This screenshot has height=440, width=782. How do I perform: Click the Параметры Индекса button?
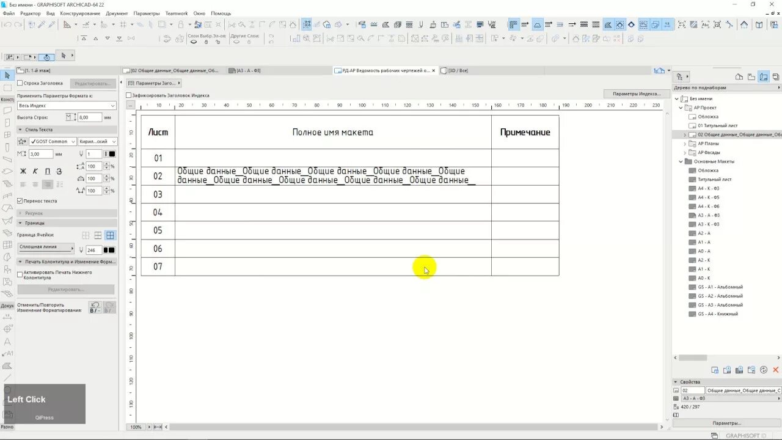[637, 94]
